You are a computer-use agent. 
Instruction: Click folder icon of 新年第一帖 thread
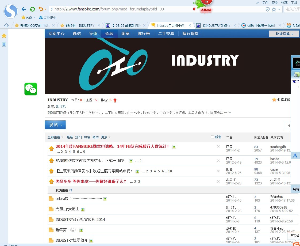[x=51, y=230]
